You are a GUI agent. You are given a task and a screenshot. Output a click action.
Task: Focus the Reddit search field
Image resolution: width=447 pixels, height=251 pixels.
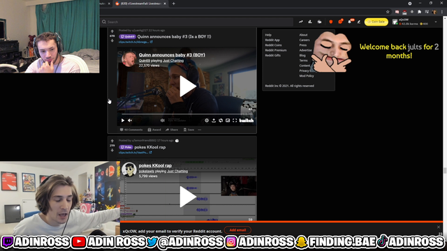197,22
